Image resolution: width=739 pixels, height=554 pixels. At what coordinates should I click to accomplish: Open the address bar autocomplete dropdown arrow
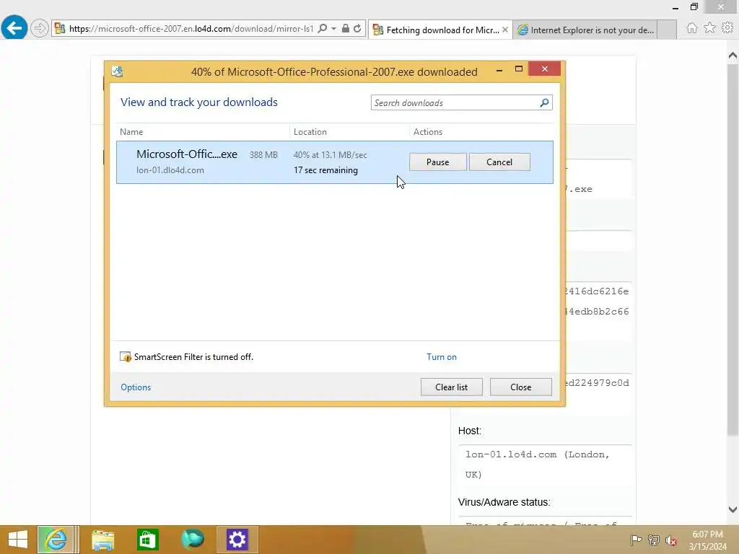(333, 29)
